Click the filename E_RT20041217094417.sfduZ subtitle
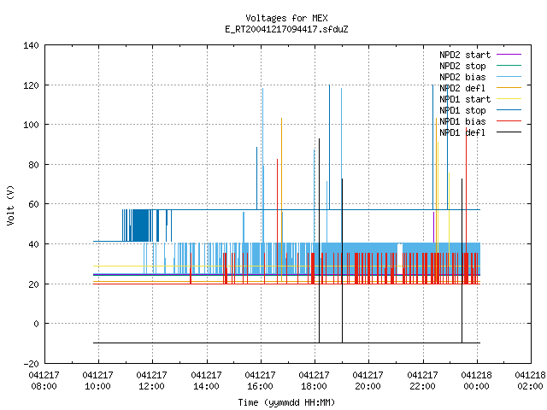This screenshot has width=547, height=410. coord(286,29)
